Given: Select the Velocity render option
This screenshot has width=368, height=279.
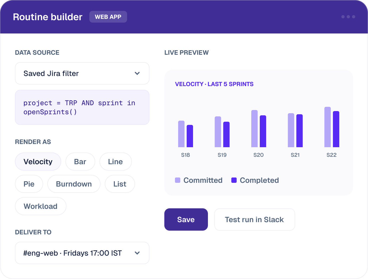Looking at the screenshot, I should coord(38,162).
